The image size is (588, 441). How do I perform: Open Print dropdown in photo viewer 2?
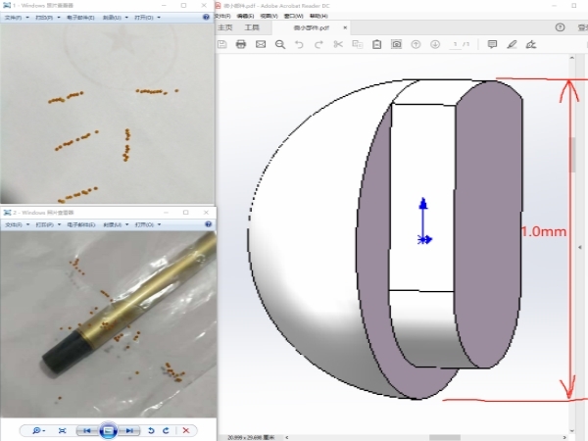[48, 224]
